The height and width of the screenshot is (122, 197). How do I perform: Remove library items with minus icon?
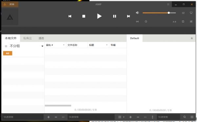point(56,117)
